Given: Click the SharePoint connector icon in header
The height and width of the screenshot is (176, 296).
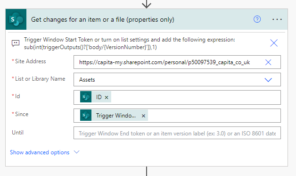Looking at the screenshot, I should pyautogui.click(x=16, y=19).
